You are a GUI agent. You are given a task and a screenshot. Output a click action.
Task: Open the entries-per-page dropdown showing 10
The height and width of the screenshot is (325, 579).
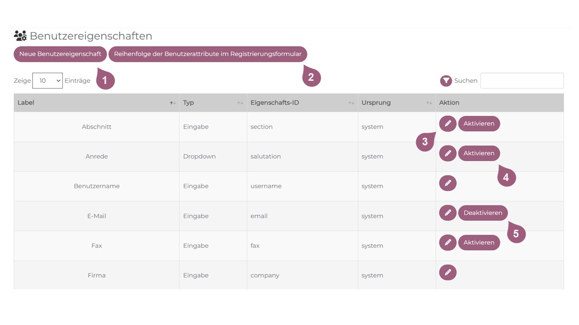(x=47, y=81)
